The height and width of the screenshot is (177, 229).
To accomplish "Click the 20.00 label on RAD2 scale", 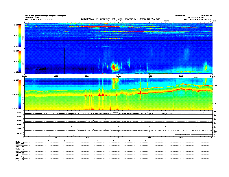I will [16, 36].
